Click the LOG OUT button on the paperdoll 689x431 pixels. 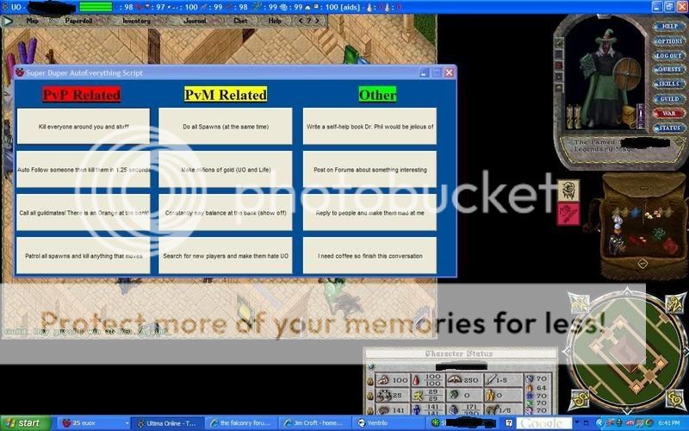669,56
